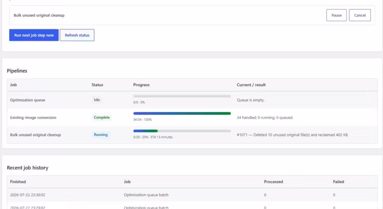Click the '5/20 · 25% · ETA 13 minutes' label

(x=153, y=137)
